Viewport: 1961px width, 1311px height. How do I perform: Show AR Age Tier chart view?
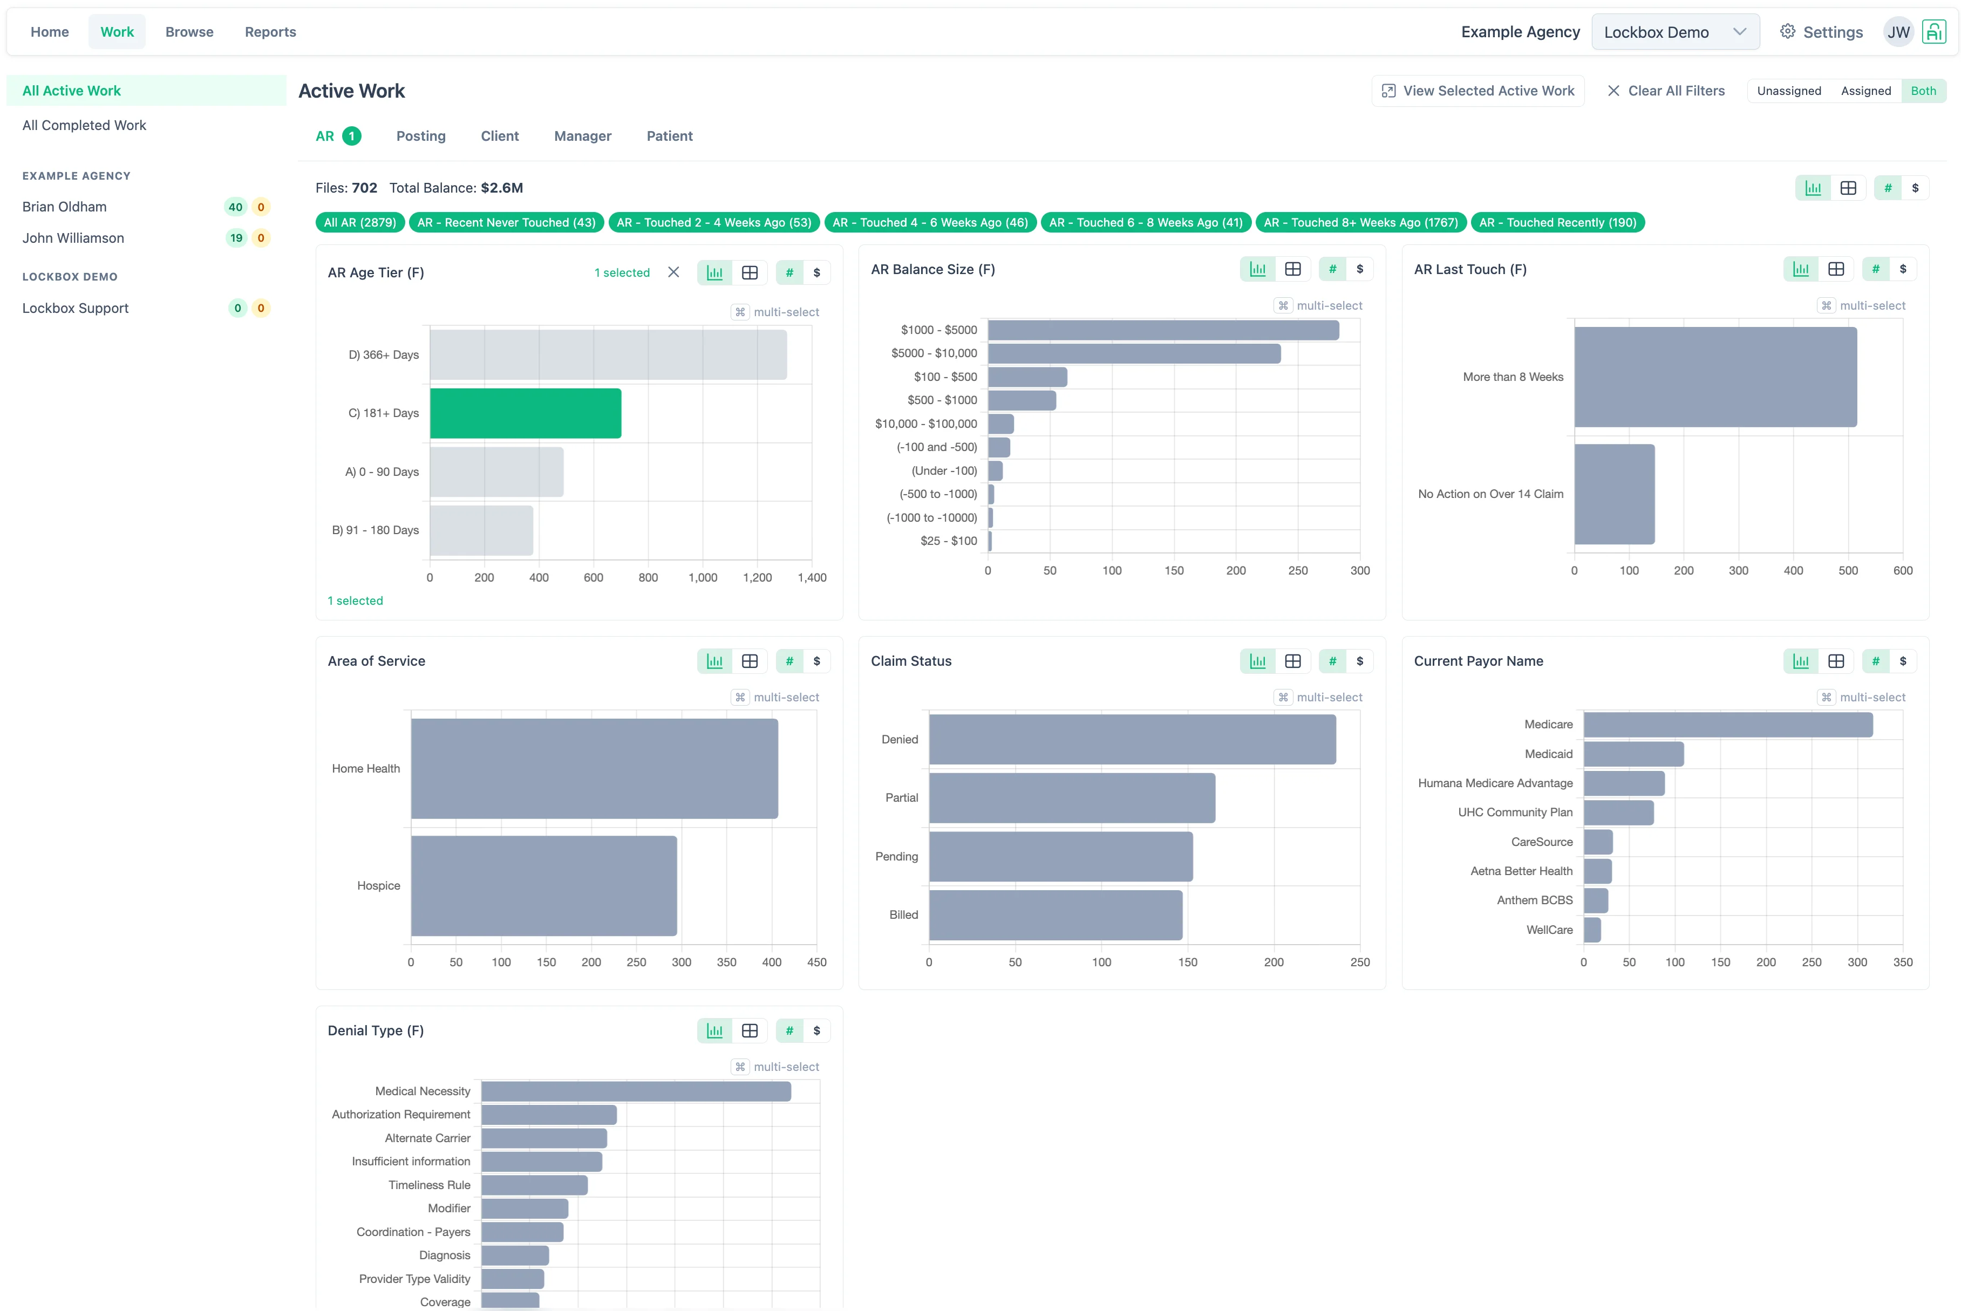(x=715, y=272)
